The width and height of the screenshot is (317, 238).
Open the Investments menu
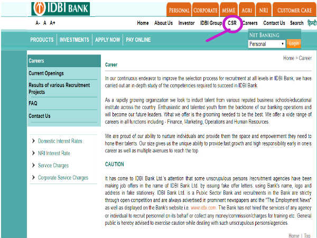click(x=74, y=40)
